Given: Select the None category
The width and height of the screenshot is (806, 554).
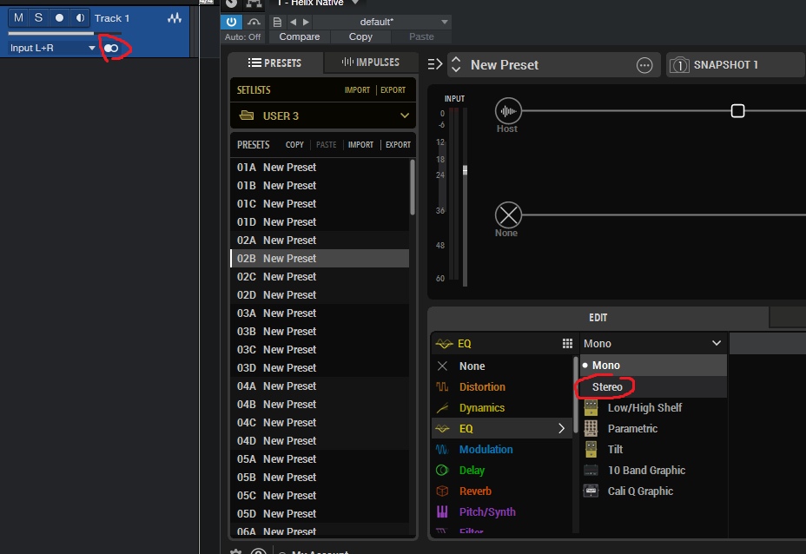Looking at the screenshot, I should click(x=501, y=366).
